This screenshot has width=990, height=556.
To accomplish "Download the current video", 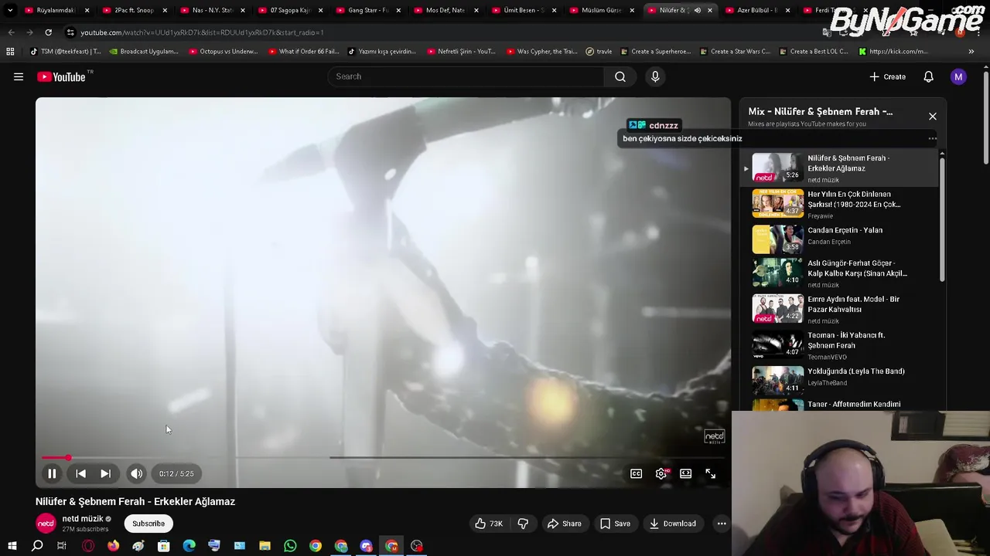I will [672, 524].
